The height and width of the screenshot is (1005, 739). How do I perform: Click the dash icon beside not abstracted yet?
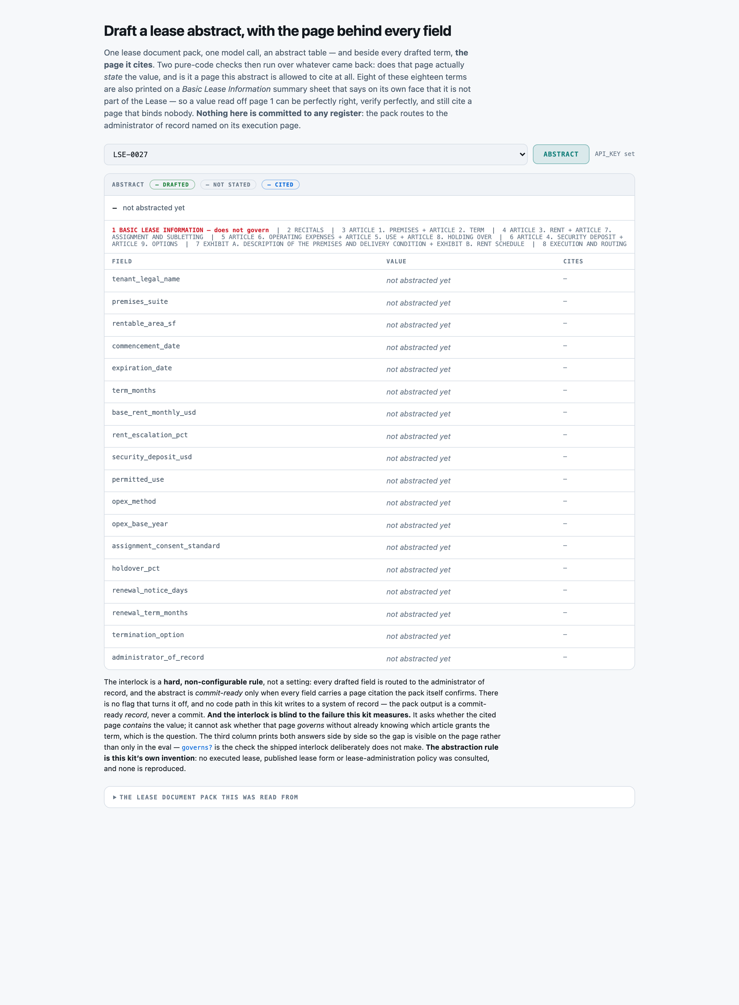tap(115, 208)
